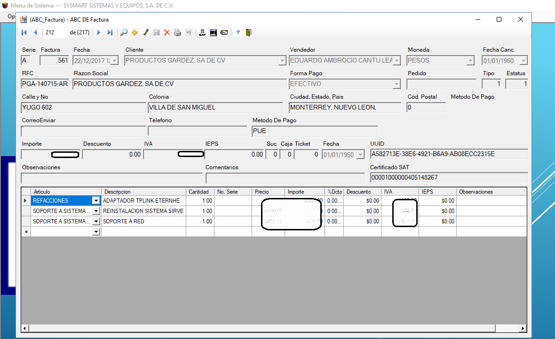Click the Ciudad field MONTERREY, NUEVO LEON
Image resolution: width=555 pixels, height=339 pixels.
click(x=345, y=108)
